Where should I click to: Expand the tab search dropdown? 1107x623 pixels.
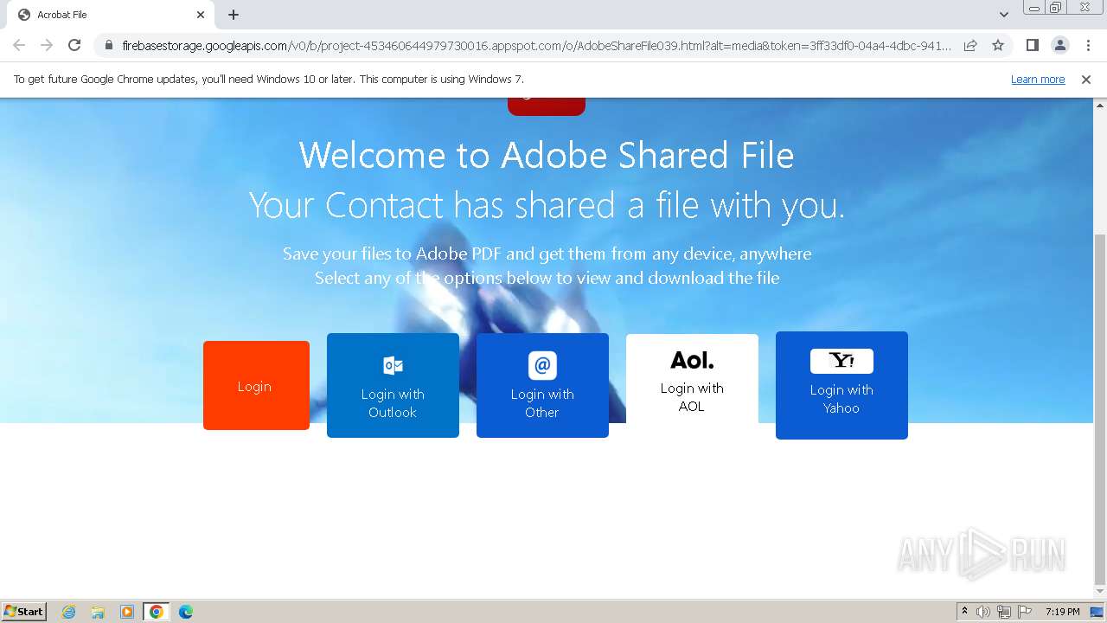tap(1003, 15)
